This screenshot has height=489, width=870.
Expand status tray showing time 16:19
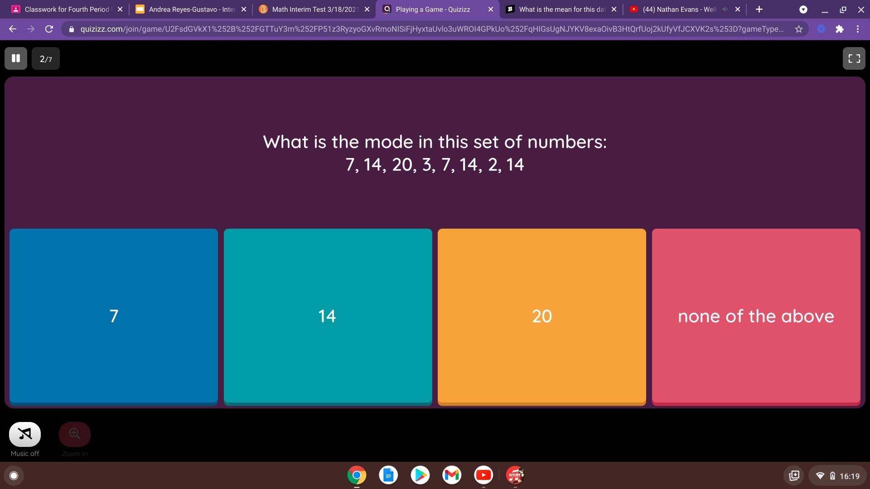(837, 475)
